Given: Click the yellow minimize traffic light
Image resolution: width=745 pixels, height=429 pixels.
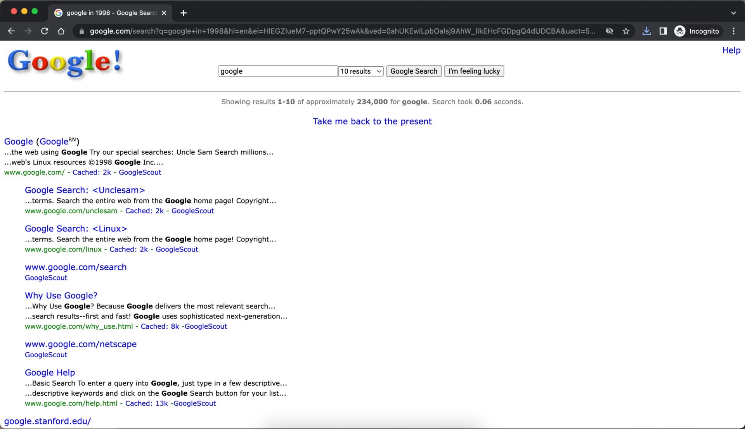Looking at the screenshot, I should click(x=24, y=12).
